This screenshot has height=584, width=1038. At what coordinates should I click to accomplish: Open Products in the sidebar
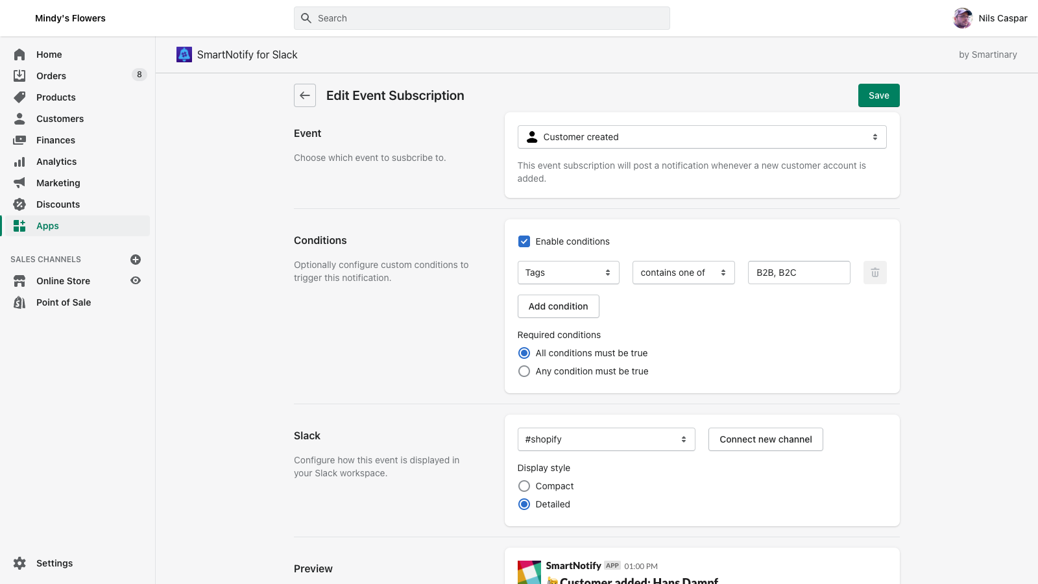(56, 97)
